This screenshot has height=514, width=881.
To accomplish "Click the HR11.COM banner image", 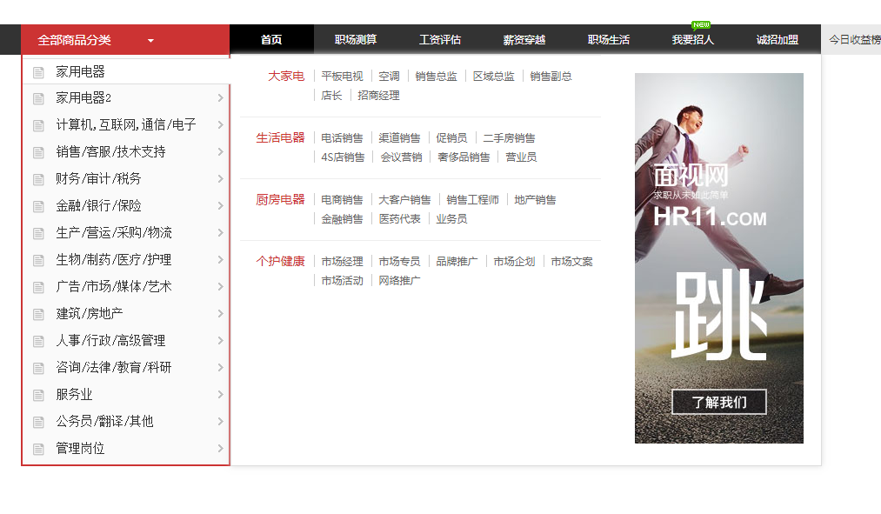I will point(718,257).
